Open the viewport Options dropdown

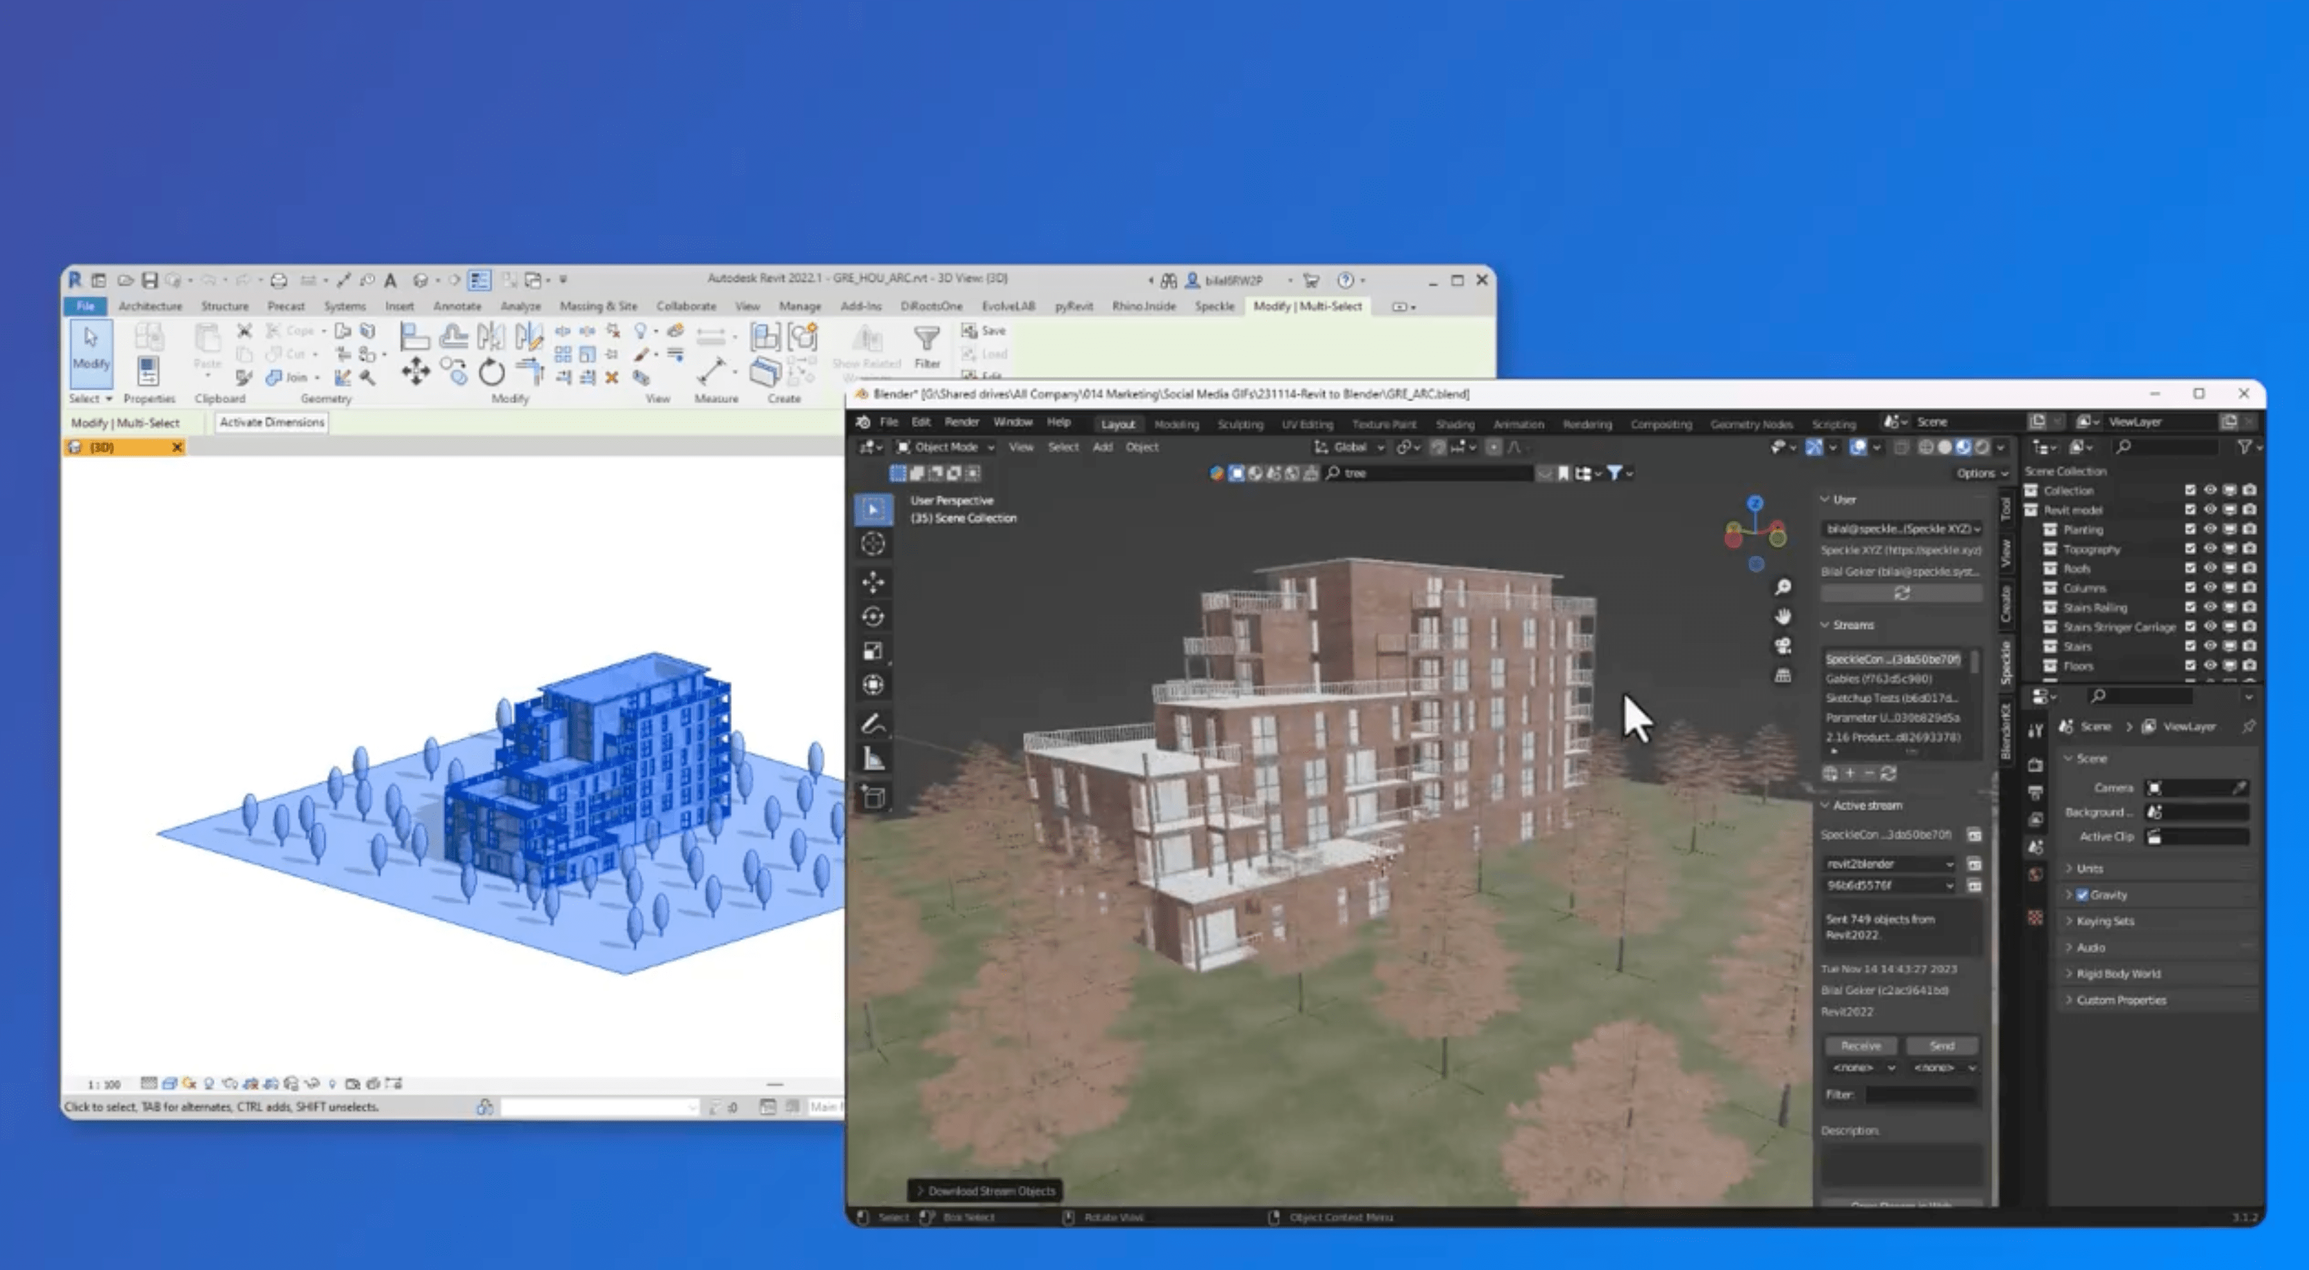click(x=1982, y=473)
